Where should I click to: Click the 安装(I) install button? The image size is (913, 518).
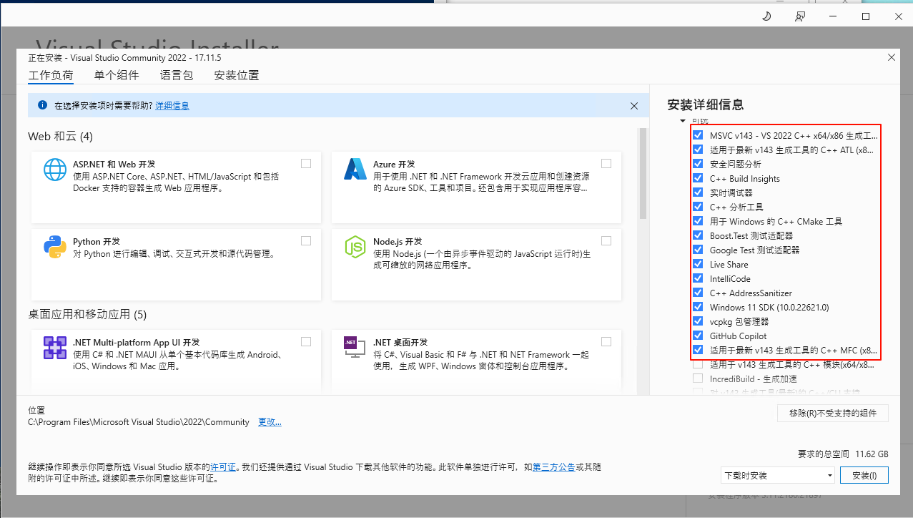pos(864,474)
